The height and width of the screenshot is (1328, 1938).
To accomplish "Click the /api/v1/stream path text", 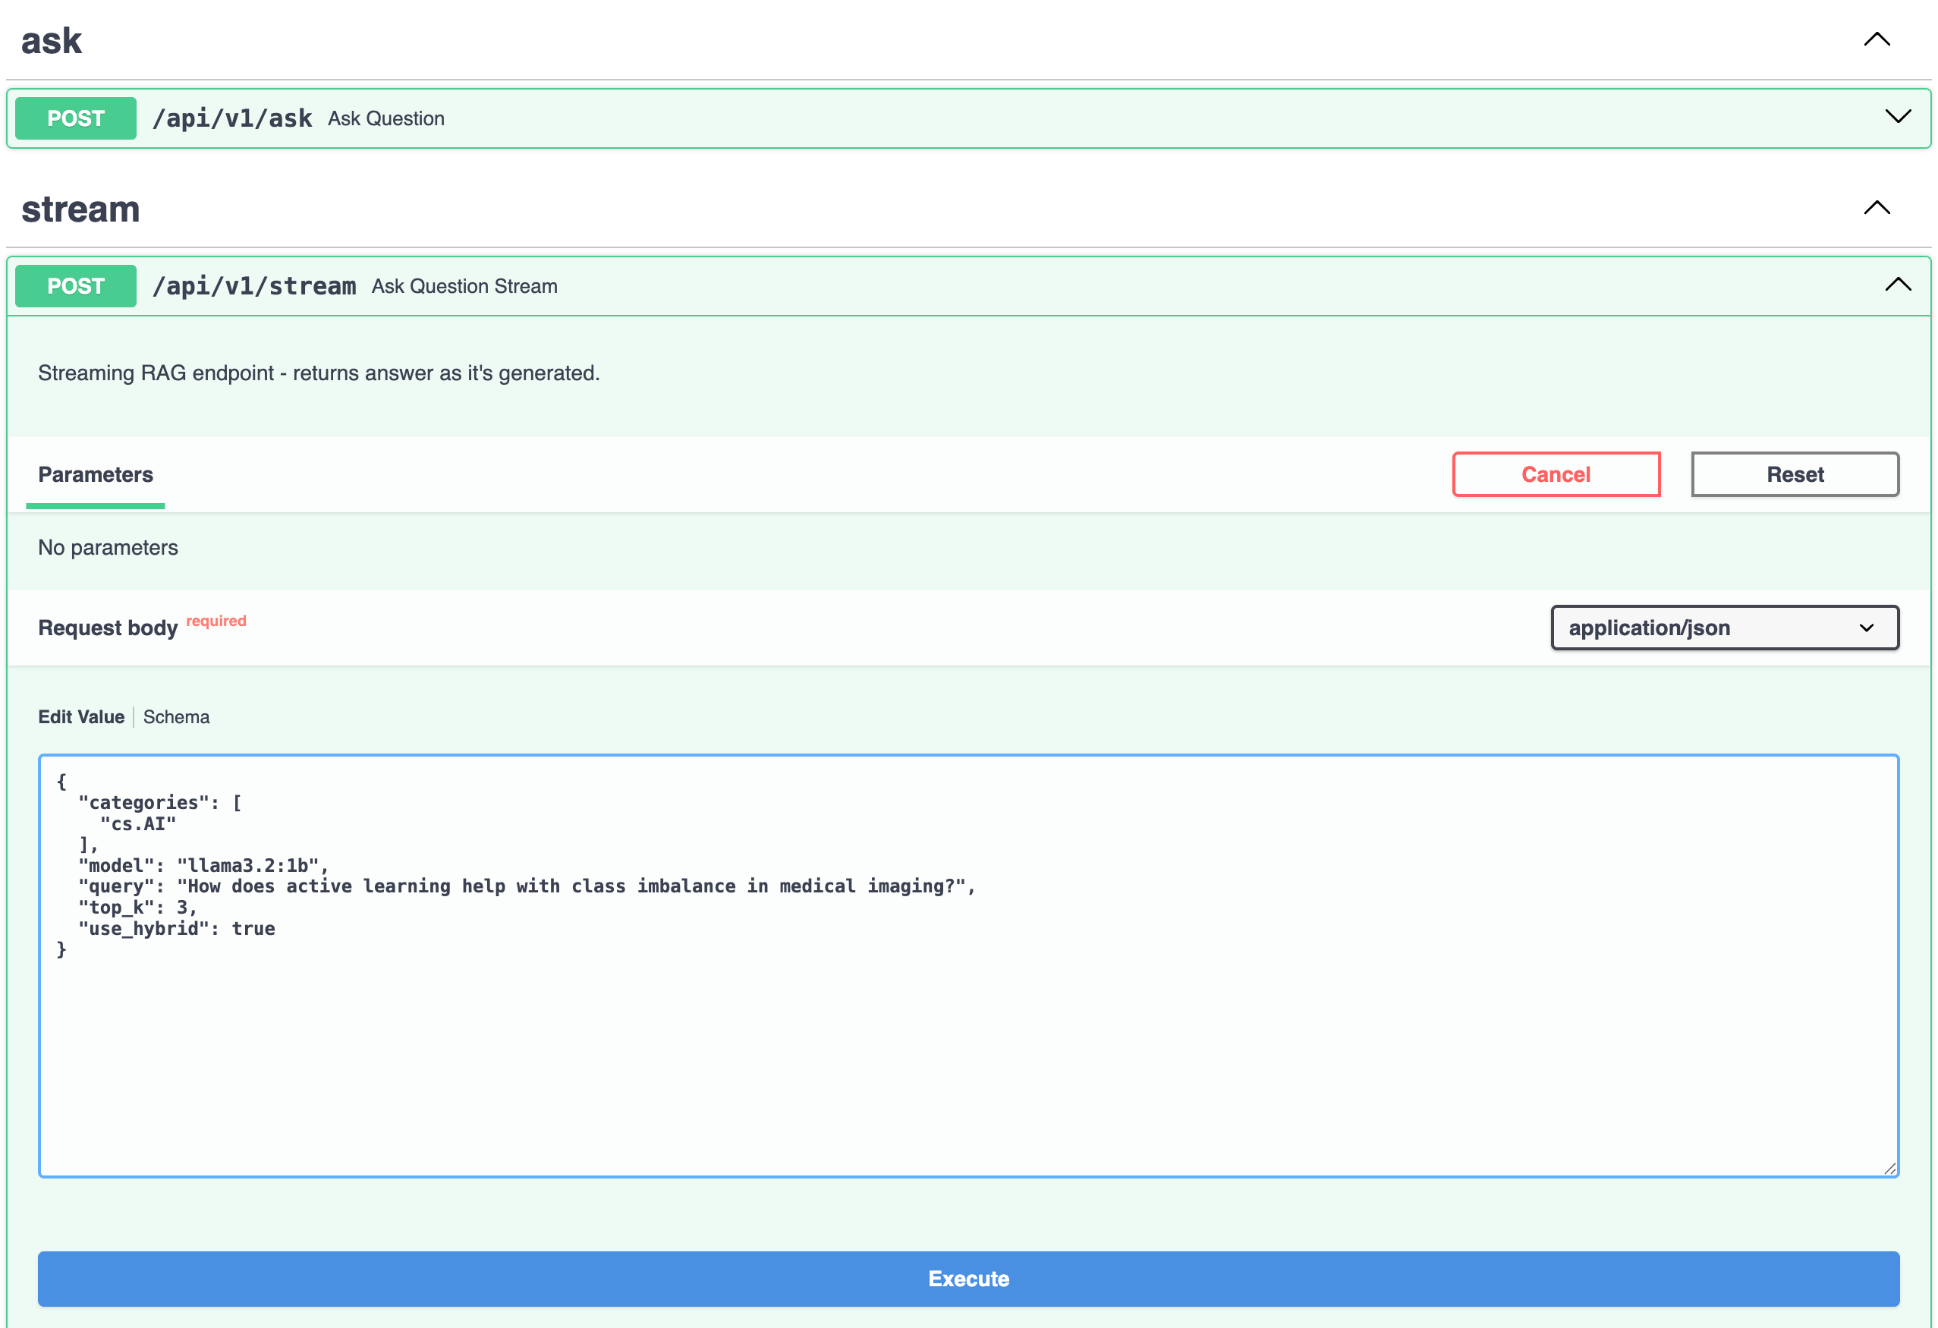I will pyautogui.click(x=253, y=285).
